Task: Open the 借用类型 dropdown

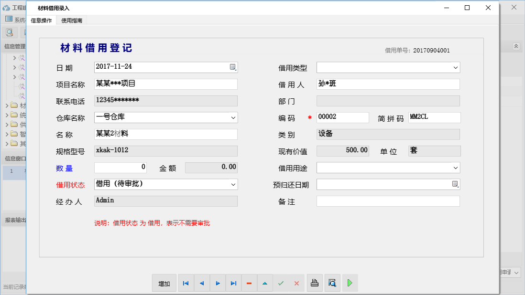Action: point(455,68)
